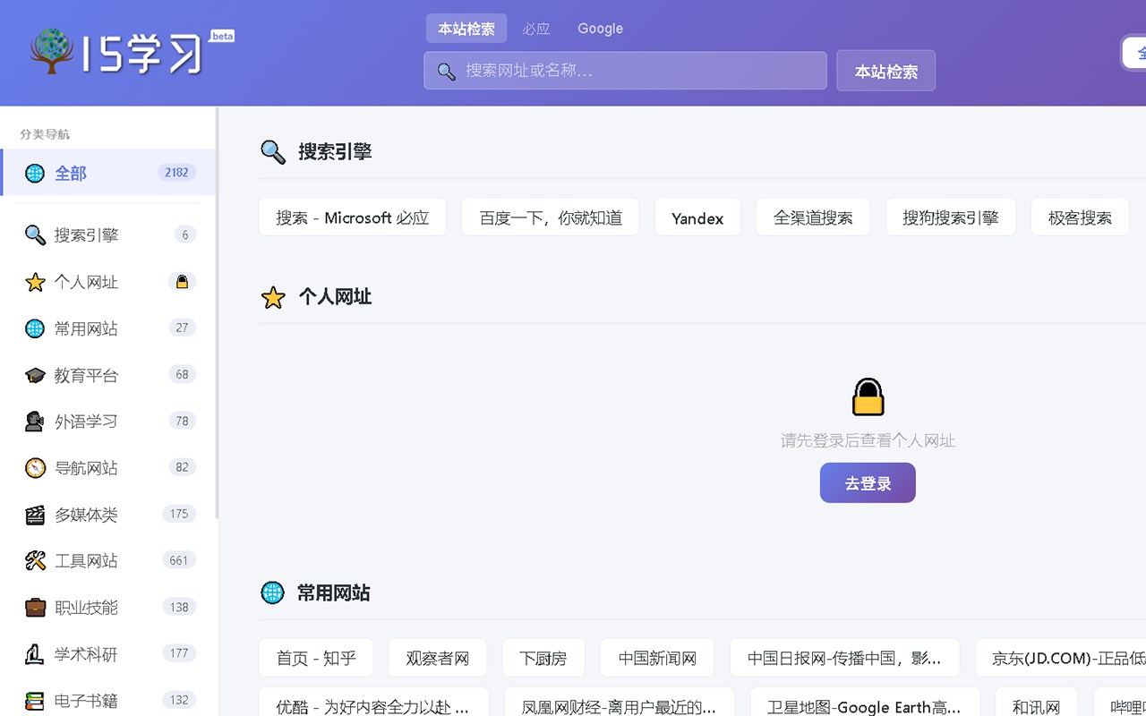
Task: Open 卫星地图-Google Earth link
Action: (865, 703)
